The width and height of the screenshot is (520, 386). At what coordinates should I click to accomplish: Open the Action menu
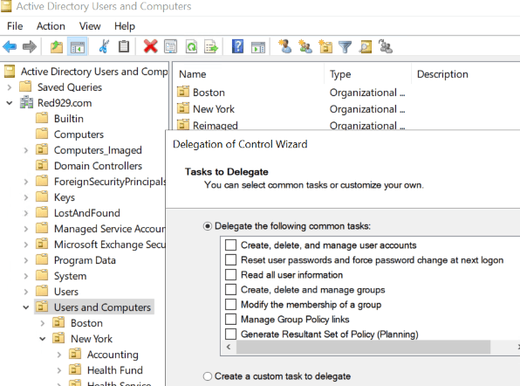[x=51, y=26]
